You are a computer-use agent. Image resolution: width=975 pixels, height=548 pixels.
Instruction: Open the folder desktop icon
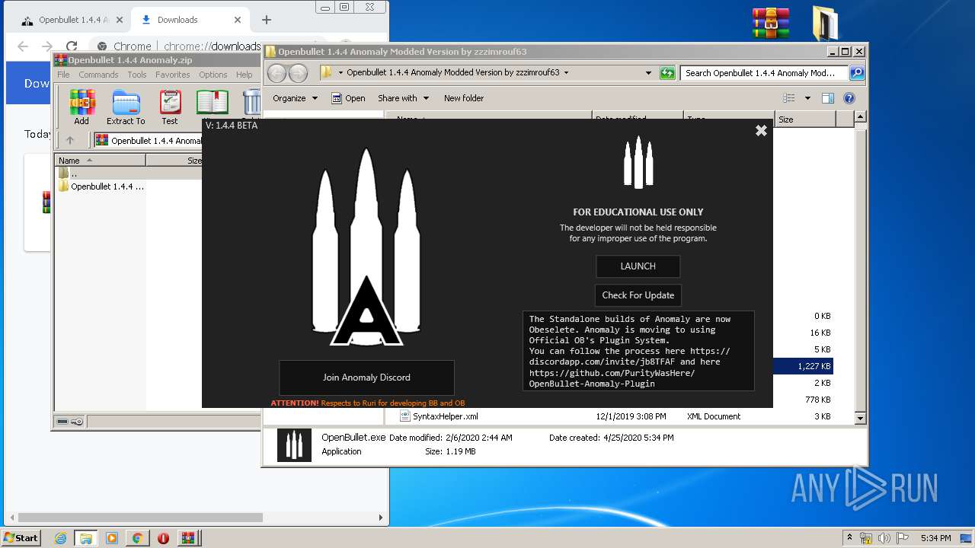[x=824, y=23]
